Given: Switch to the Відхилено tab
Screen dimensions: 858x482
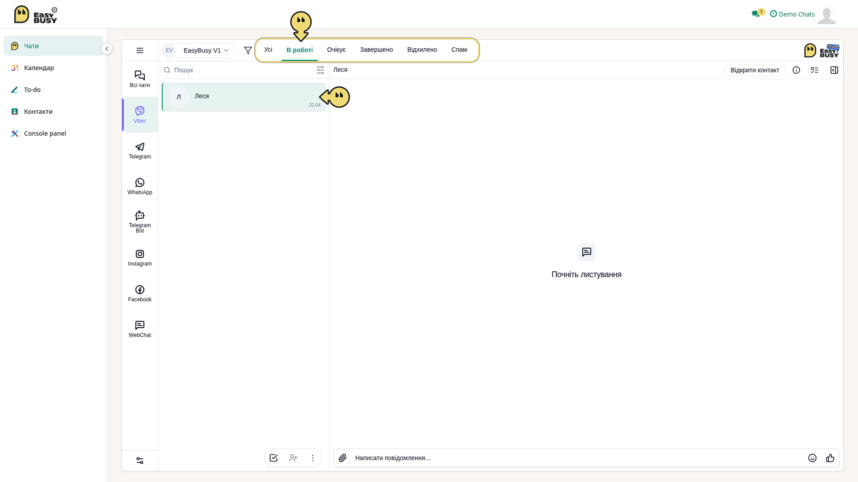Looking at the screenshot, I should click(x=422, y=50).
